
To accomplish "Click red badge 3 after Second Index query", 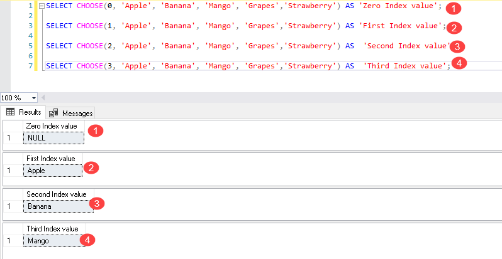I will click(x=458, y=46).
